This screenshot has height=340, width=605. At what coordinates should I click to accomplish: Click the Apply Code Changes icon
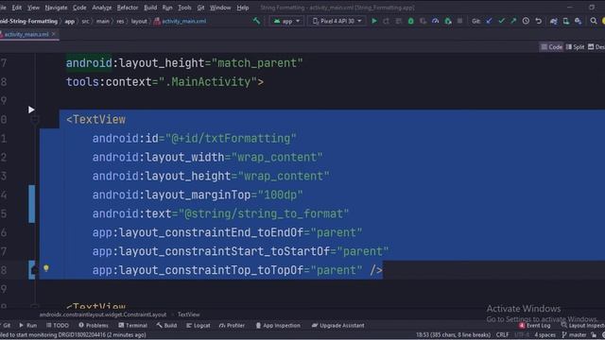399,21
